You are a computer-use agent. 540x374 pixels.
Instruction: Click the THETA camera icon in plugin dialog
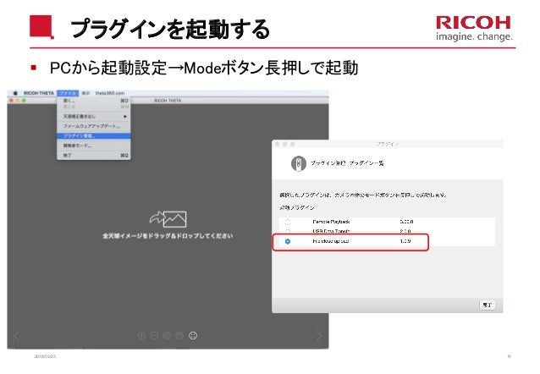(299, 163)
